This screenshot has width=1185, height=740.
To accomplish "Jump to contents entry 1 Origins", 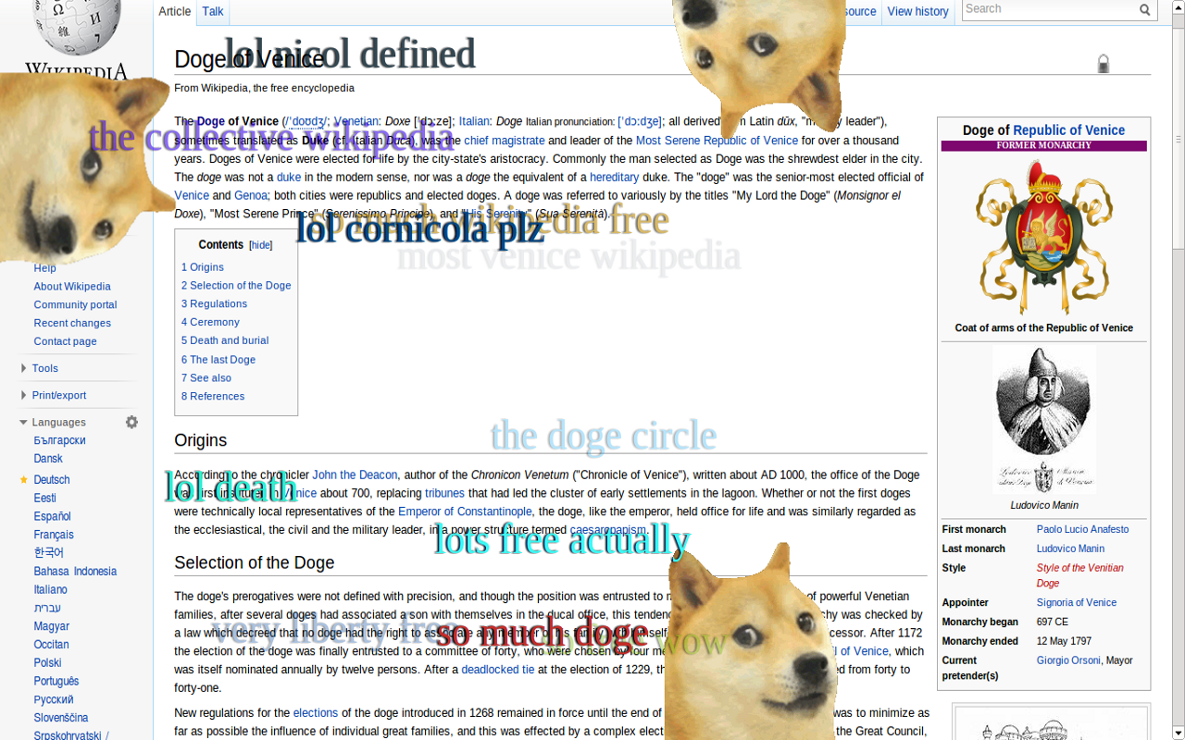I will tap(203, 266).
